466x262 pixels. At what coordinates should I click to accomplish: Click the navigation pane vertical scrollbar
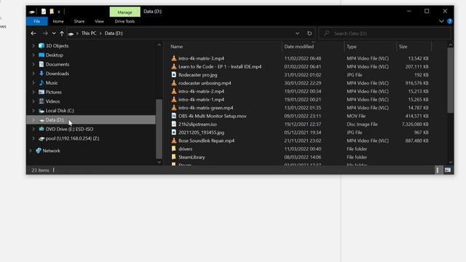(x=159, y=129)
